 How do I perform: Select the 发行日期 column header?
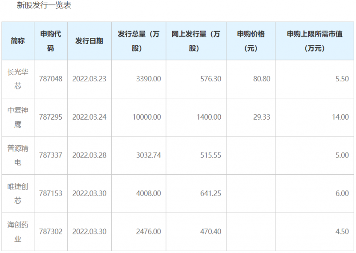(89, 41)
